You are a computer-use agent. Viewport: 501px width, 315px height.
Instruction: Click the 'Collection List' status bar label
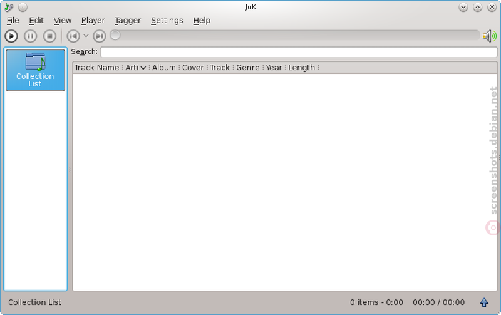click(34, 302)
